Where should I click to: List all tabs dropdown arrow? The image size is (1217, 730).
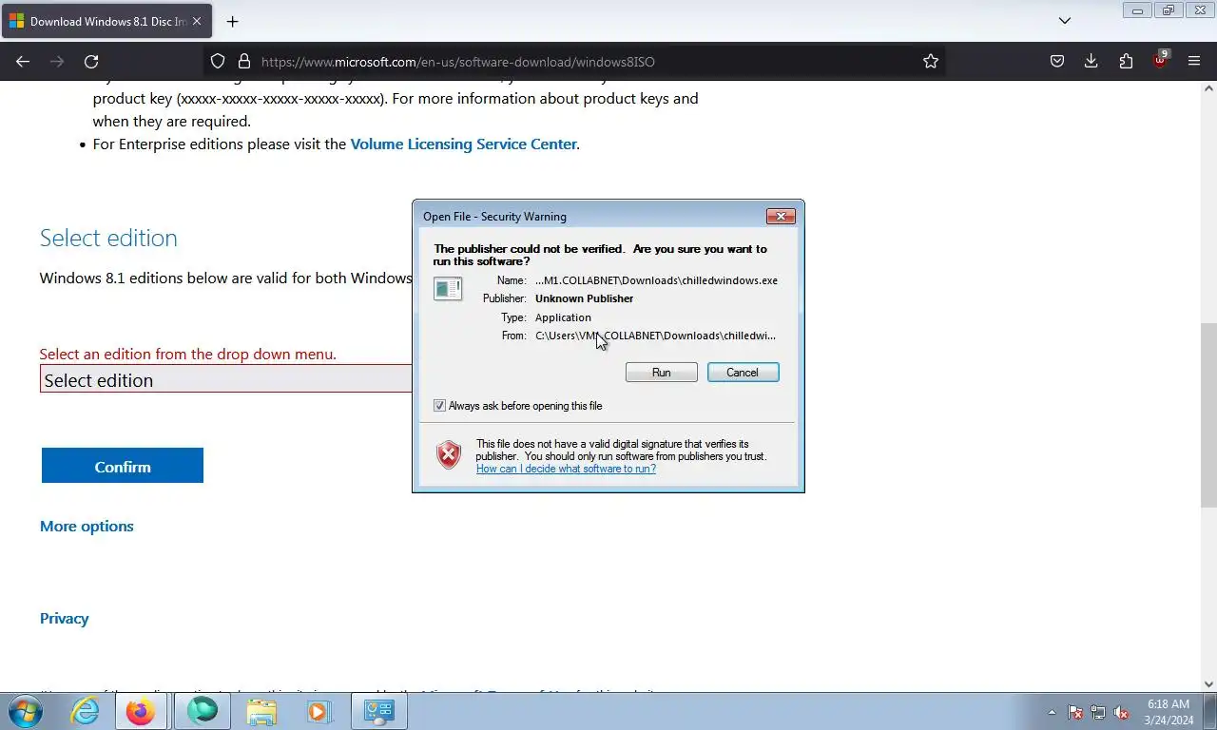1065,21
